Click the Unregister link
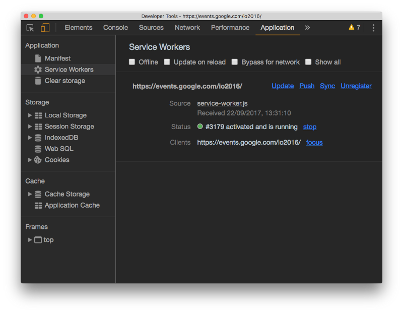Viewport: 403px width, 313px height. coord(356,86)
